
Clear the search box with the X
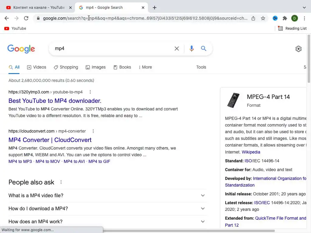pyautogui.click(x=176, y=49)
